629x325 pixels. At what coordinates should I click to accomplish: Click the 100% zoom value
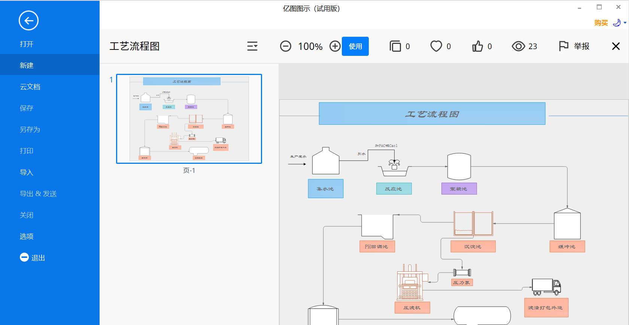pos(310,46)
